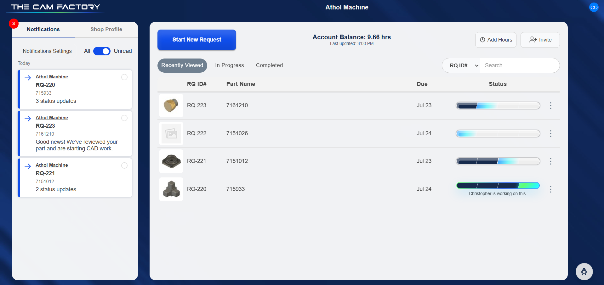Select the Recently Viewed tab
The image size is (604, 285).
182,65
